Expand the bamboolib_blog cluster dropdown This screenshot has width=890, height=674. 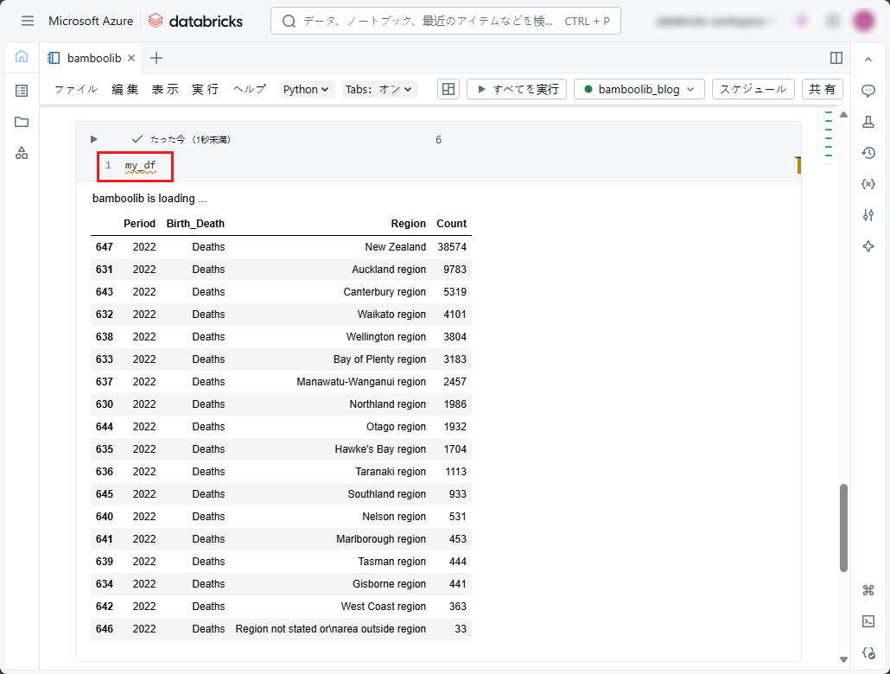(x=639, y=89)
